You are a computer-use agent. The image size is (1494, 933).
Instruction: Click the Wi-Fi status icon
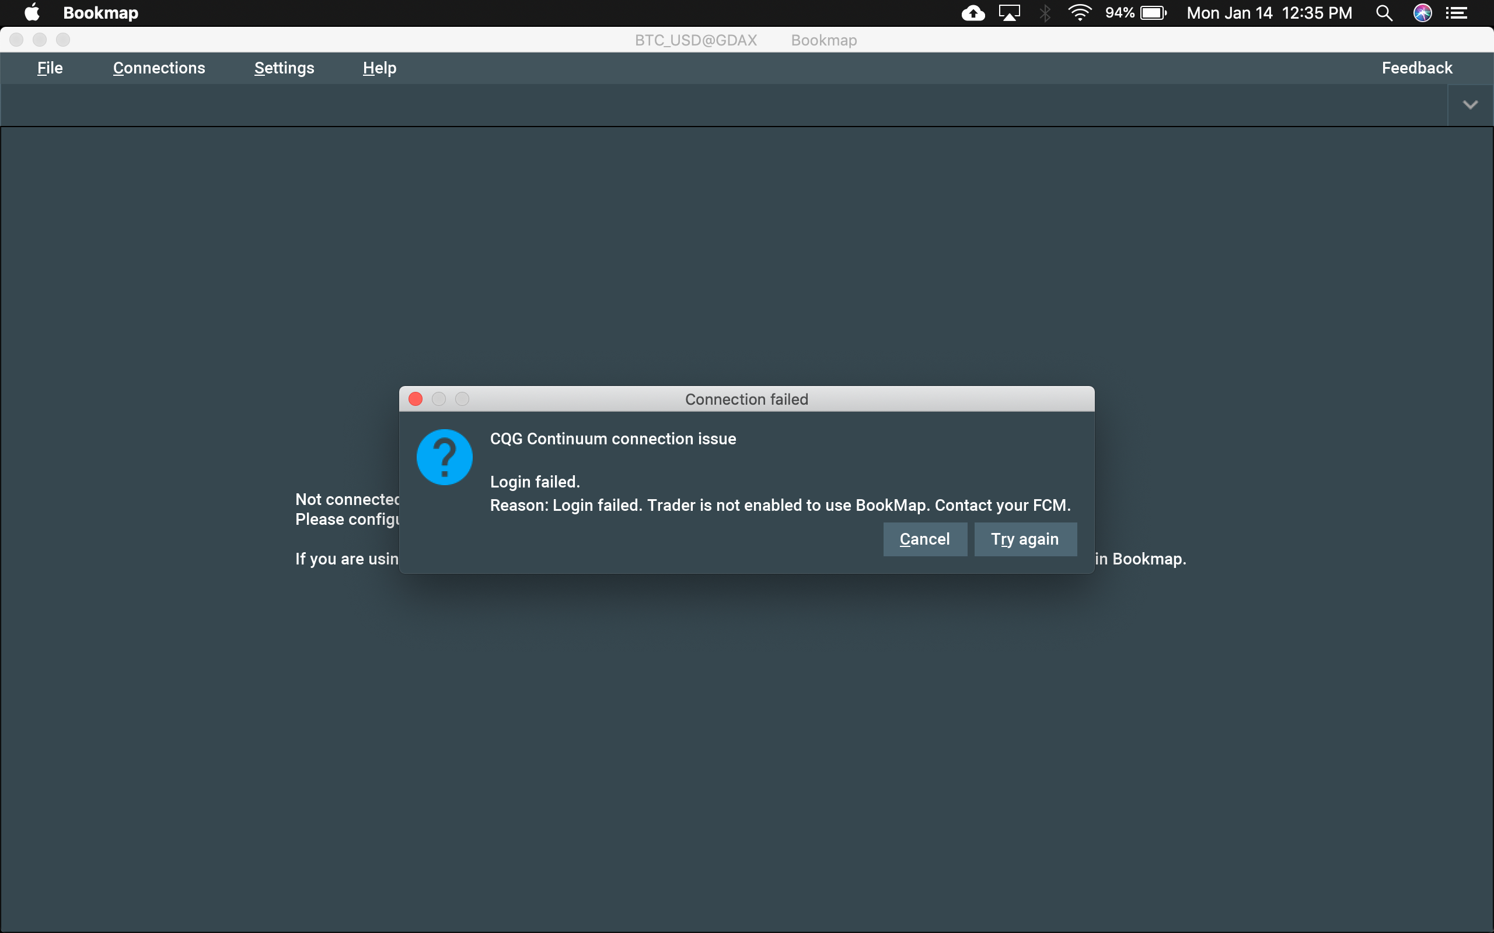pos(1080,13)
